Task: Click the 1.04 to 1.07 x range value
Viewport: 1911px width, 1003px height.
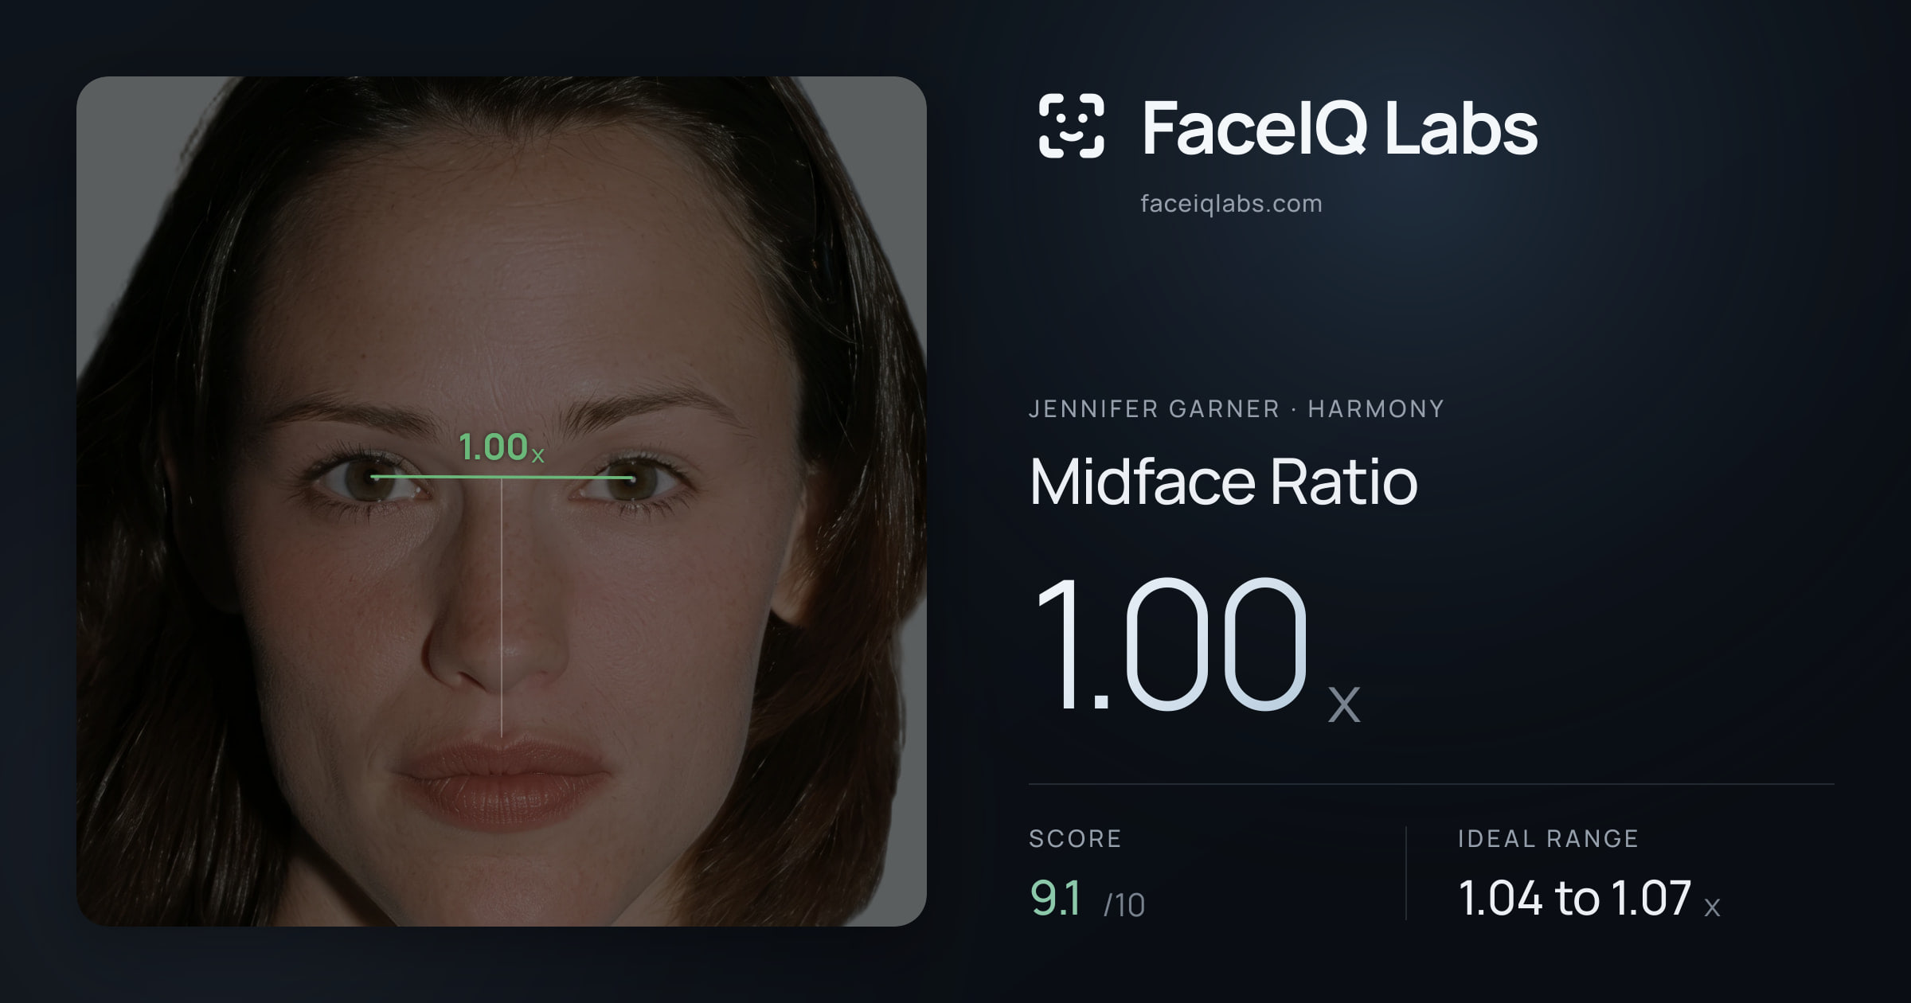Action: coord(1589,899)
